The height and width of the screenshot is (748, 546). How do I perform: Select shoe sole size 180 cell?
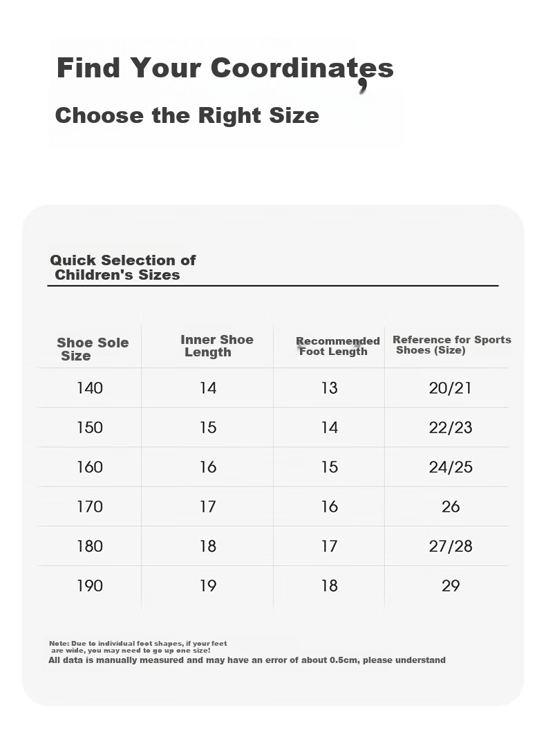[90, 546]
